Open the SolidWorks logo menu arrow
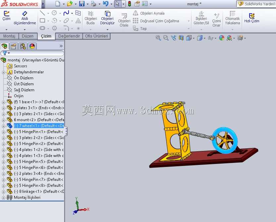This screenshot has height=222, width=276. [43, 4]
